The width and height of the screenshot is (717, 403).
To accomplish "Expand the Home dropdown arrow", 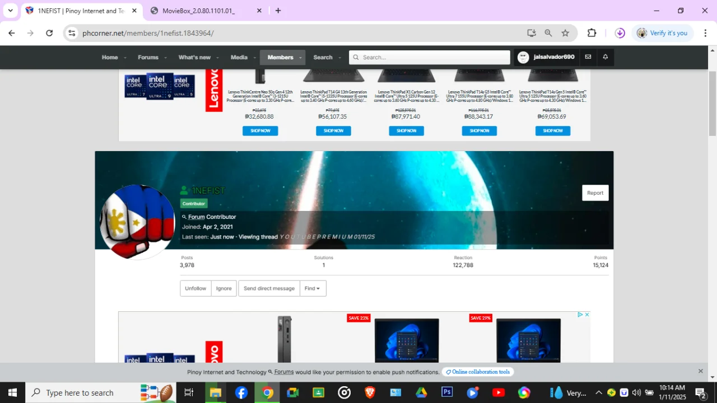I will coord(125,58).
